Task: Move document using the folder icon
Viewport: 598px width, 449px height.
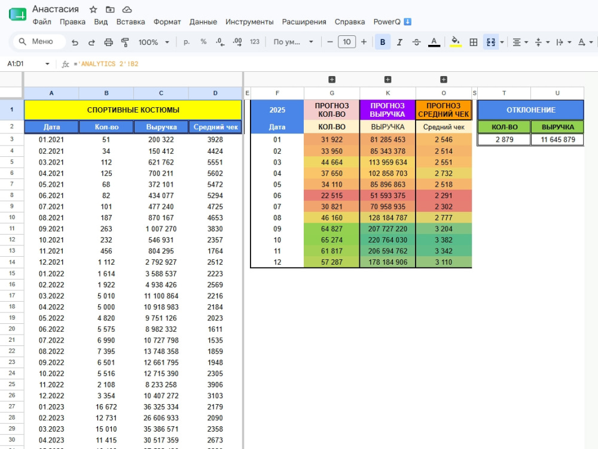Action: point(110,10)
